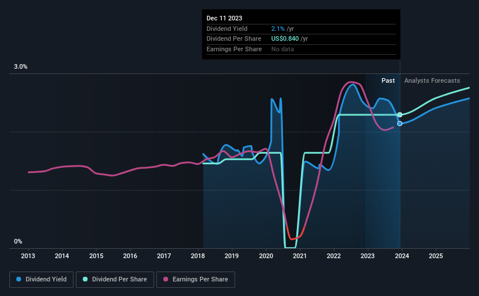Click the teal Dividend Per Share legend dot
Image resolution: width=479 pixels, height=296 pixels.
(x=85, y=279)
